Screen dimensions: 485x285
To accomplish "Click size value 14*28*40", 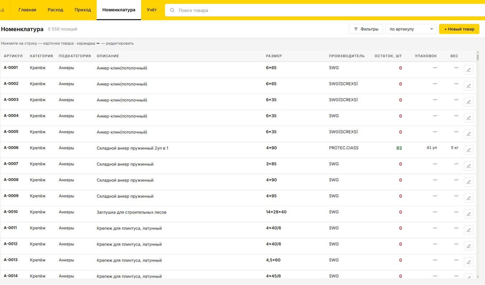I will tap(276, 212).
